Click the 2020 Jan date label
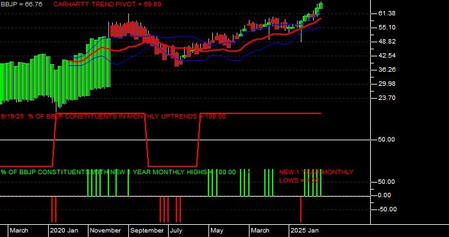449x237 pixels. 64,231
